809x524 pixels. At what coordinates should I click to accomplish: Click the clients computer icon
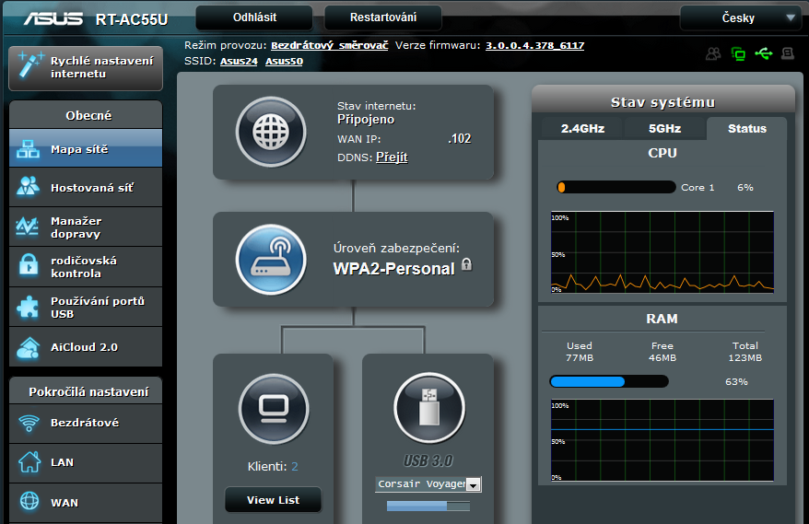click(x=273, y=408)
